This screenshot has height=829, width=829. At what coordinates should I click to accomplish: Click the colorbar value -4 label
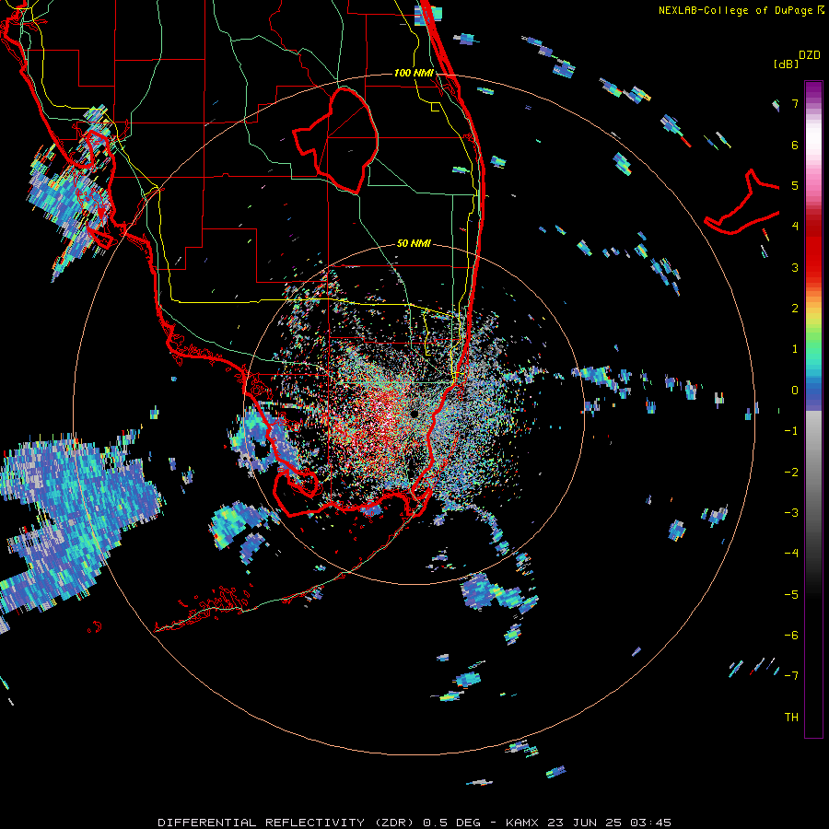(x=791, y=554)
